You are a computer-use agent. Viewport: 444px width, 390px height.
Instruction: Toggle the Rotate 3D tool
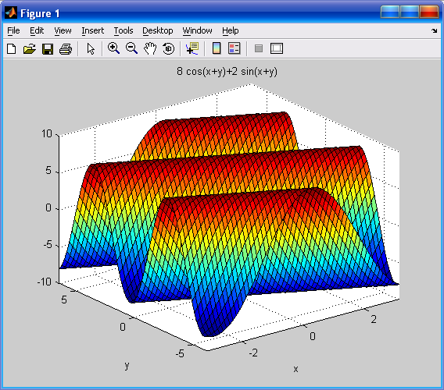pos(169,48)
